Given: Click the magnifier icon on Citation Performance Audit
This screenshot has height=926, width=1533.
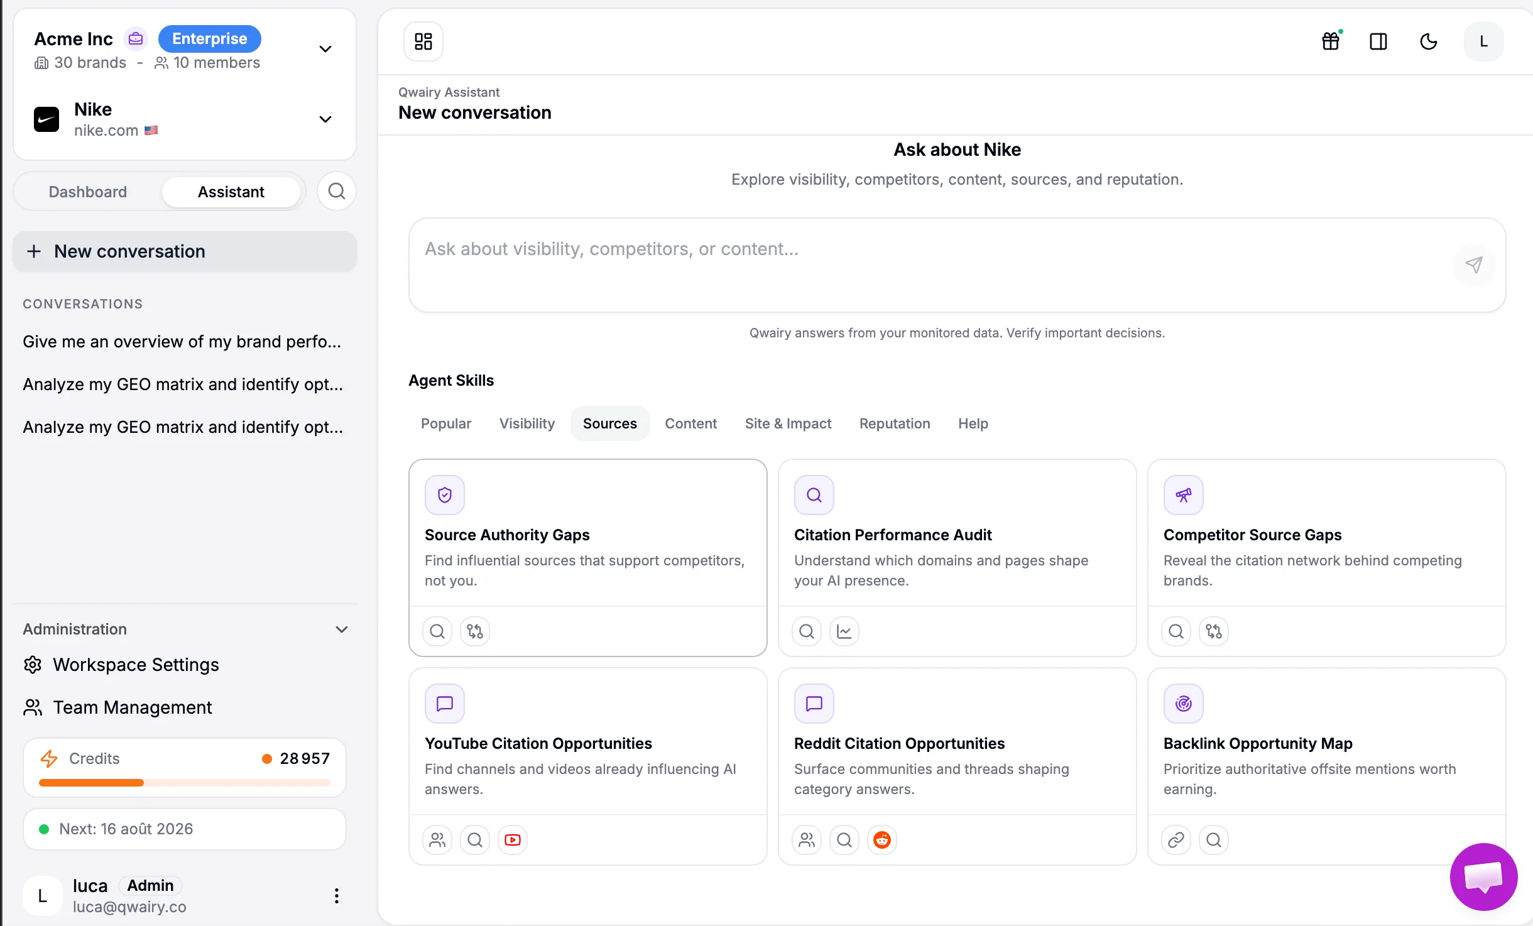Looking at the screenshot, I should [x=814, y=495].
